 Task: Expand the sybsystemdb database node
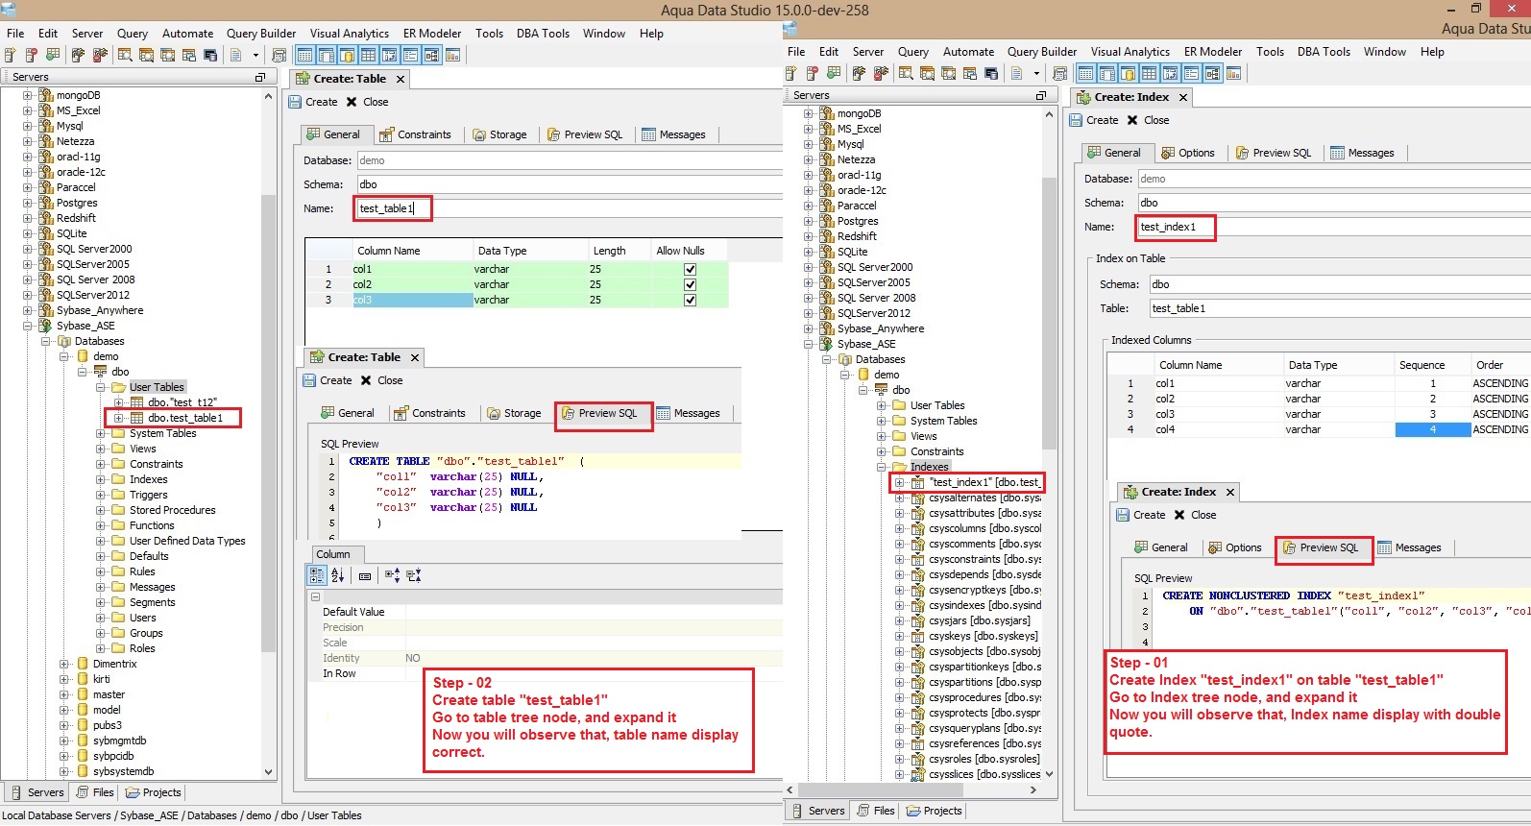64,771
